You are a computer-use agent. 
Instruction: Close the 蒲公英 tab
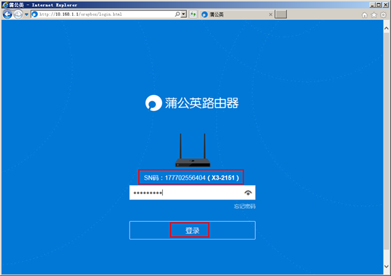coord(270,14)
